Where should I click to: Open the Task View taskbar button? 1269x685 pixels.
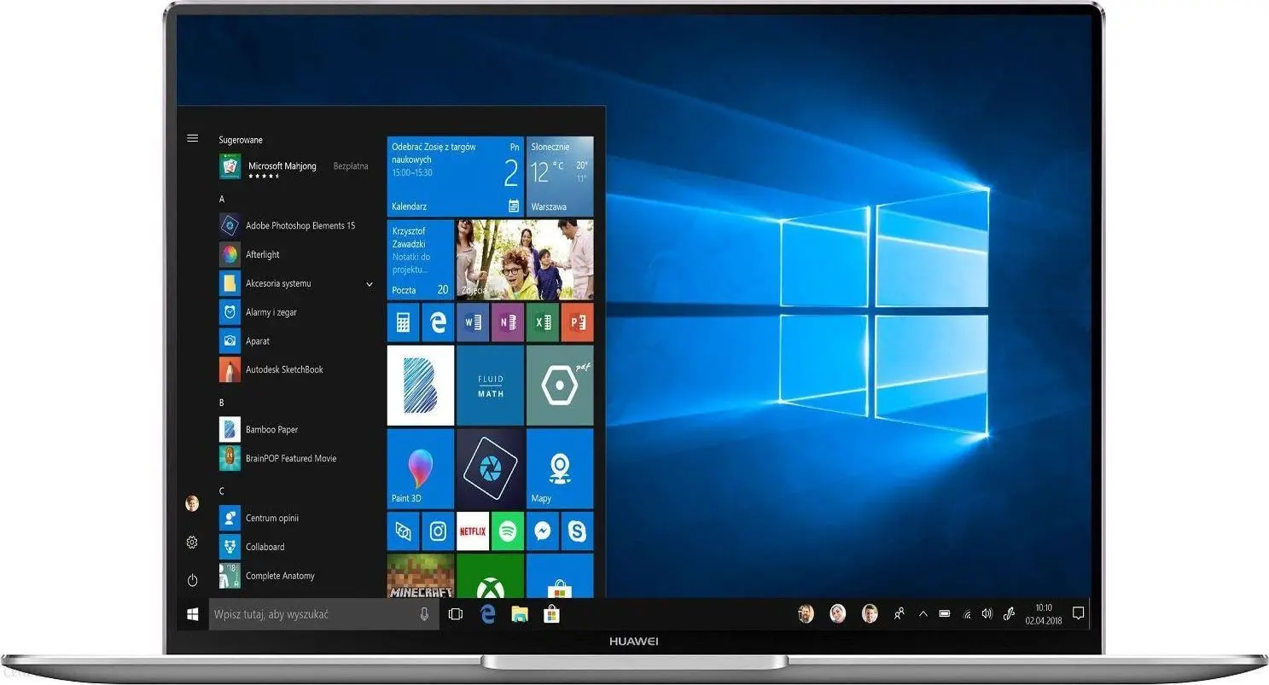tap(456, 614)
